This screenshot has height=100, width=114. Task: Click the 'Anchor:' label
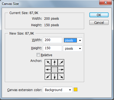tap(36, 61)
